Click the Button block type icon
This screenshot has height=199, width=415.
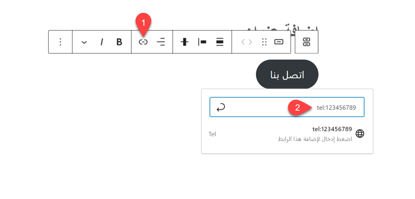tap(279, 42)
